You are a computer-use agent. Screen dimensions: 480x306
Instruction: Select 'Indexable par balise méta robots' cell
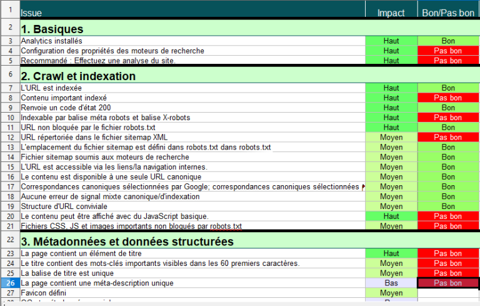[x=192, y=118]
